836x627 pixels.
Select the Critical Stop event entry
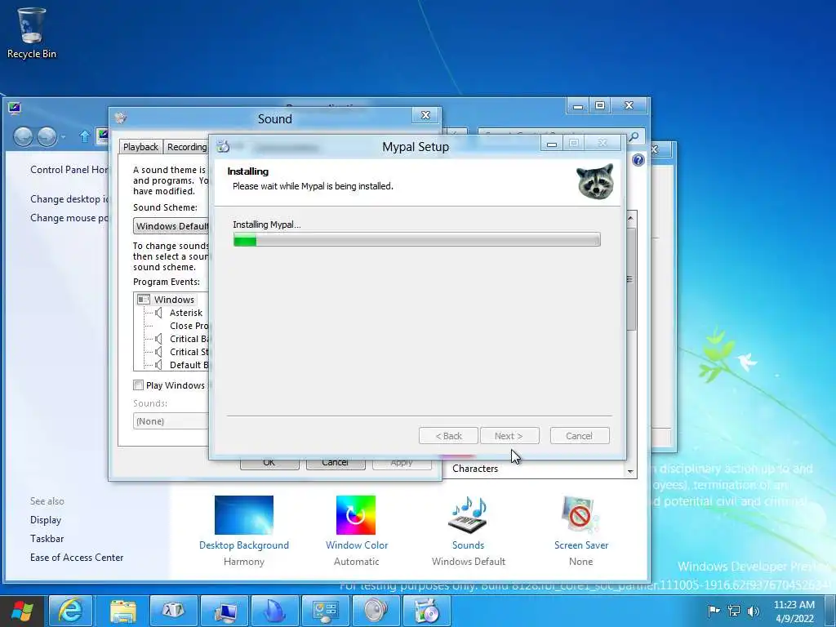pos(189,352)
